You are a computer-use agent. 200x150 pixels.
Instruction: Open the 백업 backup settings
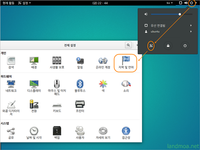click(57, 133)
